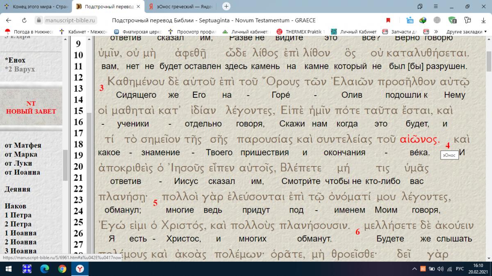
Task: Expand hidden bookmarks with double chevron
Action: pyautogui.click(x=436, y=31)
